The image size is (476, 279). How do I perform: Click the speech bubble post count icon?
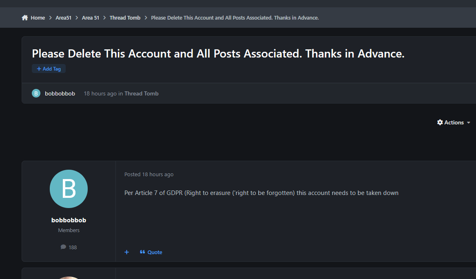[63, 247]
